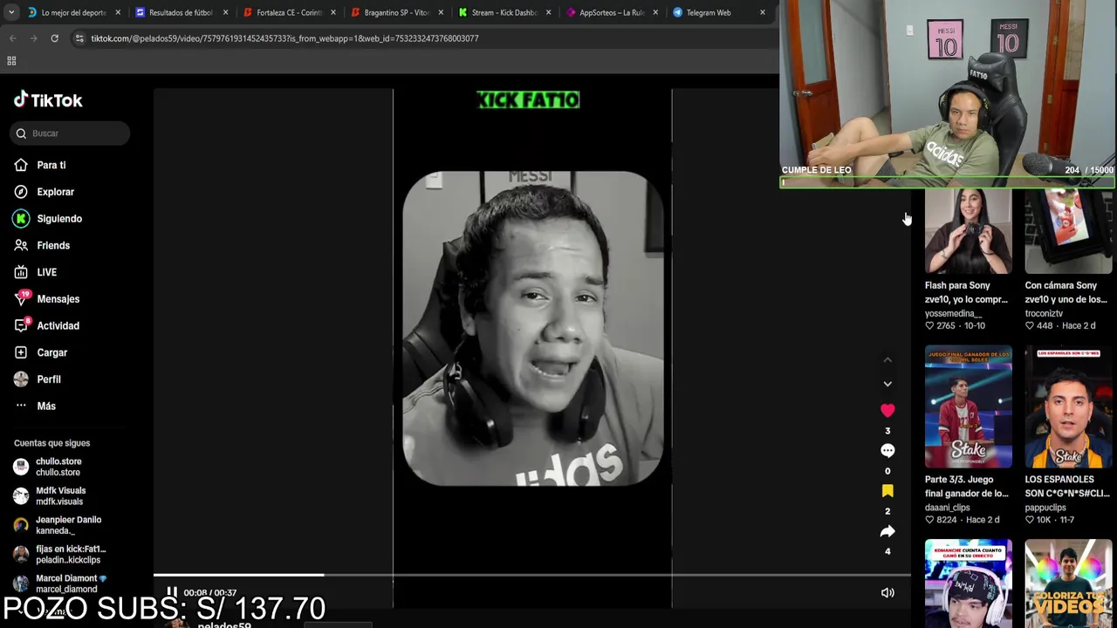Open Mdfk Visuals followed account
Image resolution: width=1117 pixels, height=628 pixels.
tap(60, 495)
